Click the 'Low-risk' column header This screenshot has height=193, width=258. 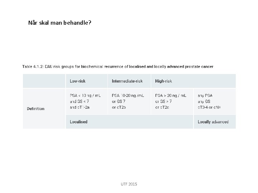coord(77,81)
